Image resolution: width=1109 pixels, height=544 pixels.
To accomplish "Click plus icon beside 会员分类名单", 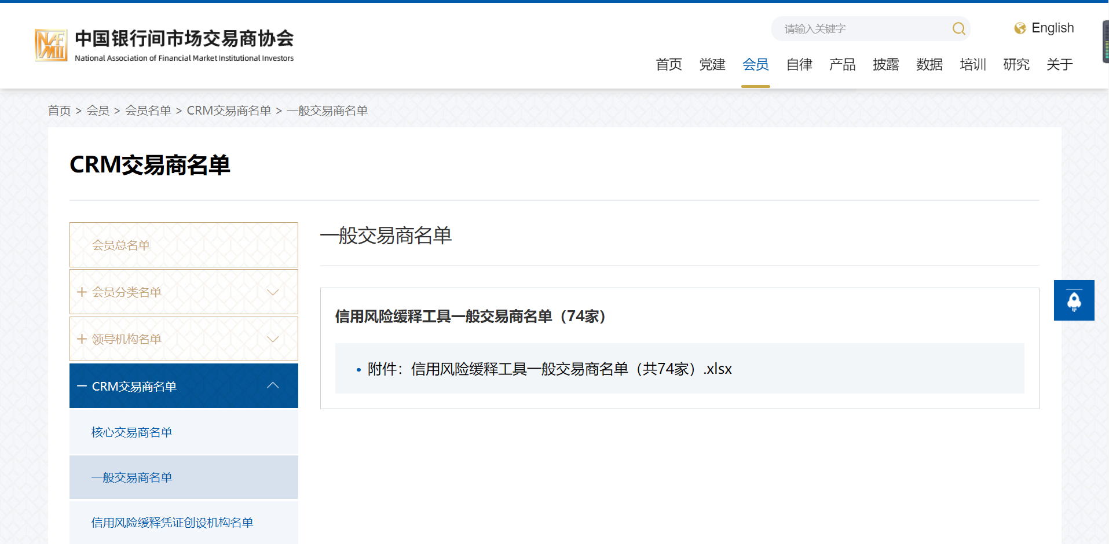I will 82,292.
